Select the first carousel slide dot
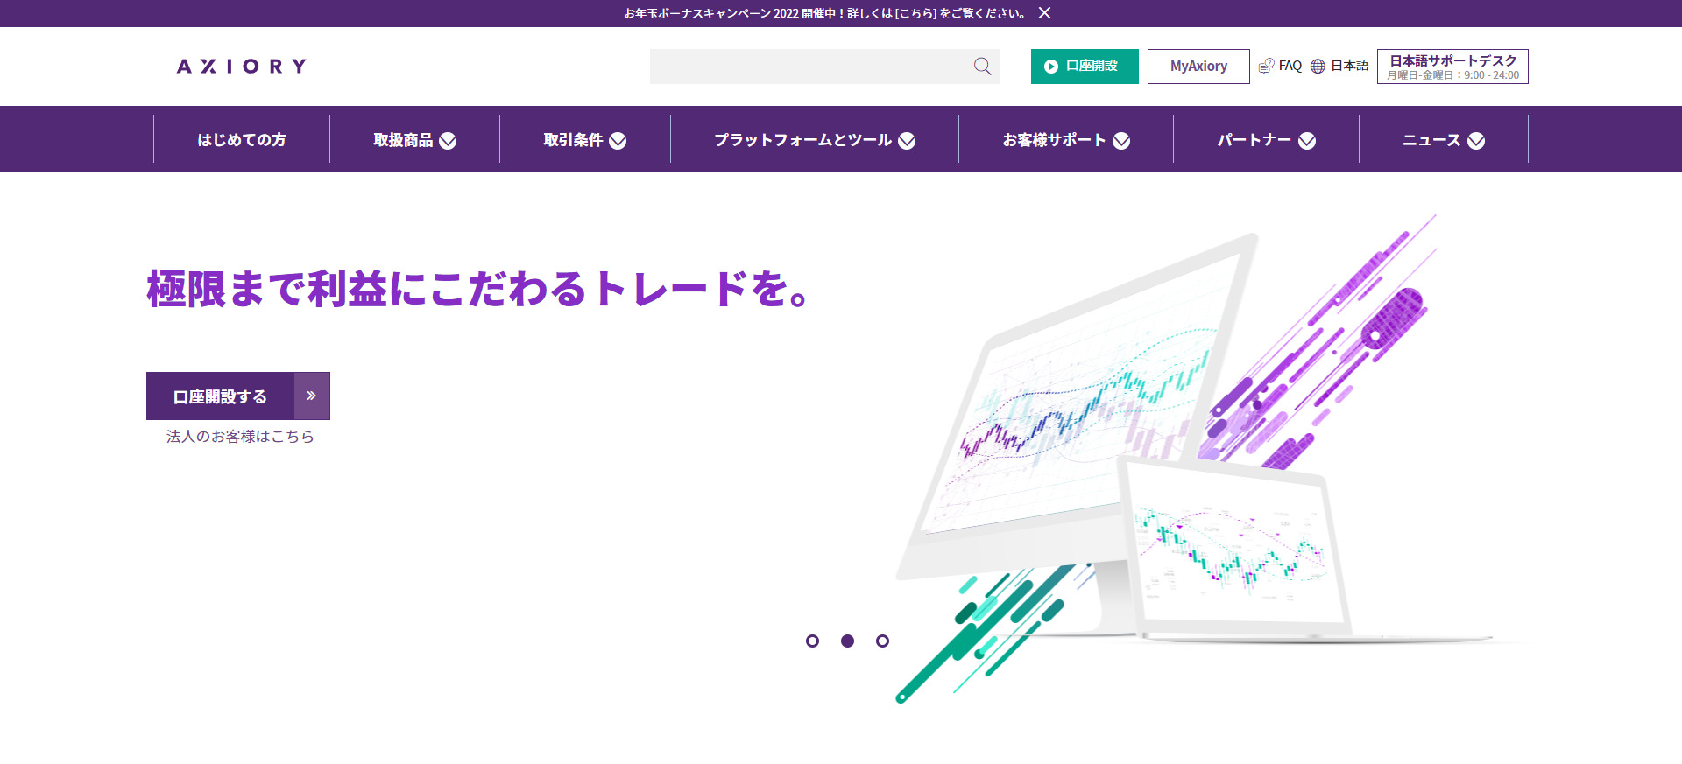This screenshot has height=764, width=1682. (x=812, y=641)
